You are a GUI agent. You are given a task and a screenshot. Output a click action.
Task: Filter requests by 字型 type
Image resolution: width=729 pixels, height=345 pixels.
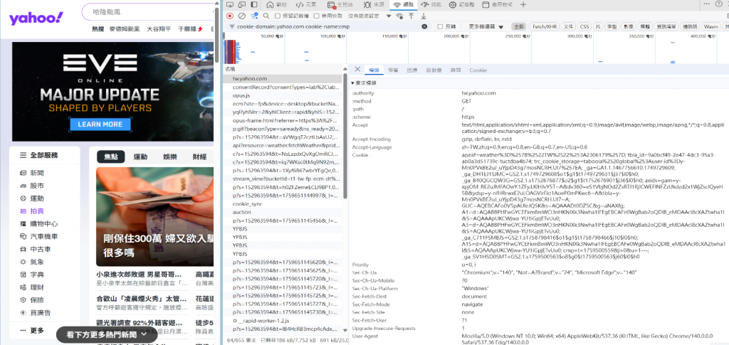point(612,27)
